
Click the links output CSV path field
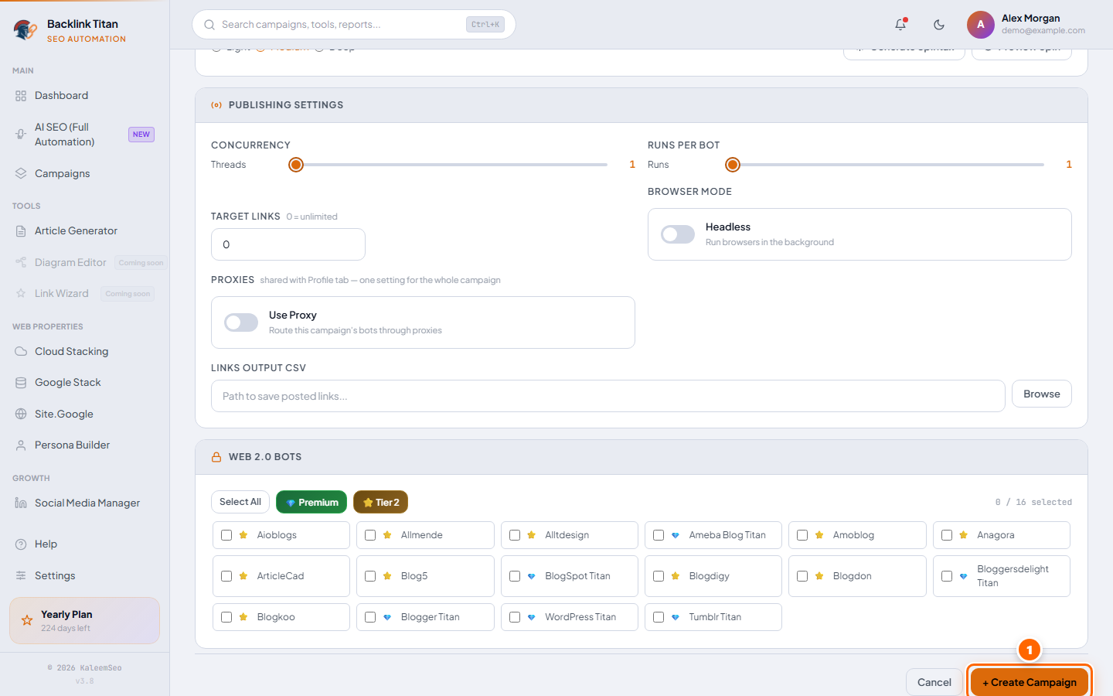click(x=608, y=396)
